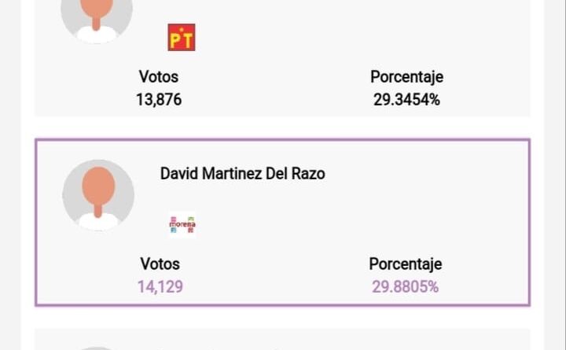This screenshot has height=350, width=566.
Task: Select the 29.3454% percentage value
Action: click(x=406, y=100)
